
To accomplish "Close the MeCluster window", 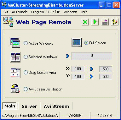I will [x=116, y=5].
